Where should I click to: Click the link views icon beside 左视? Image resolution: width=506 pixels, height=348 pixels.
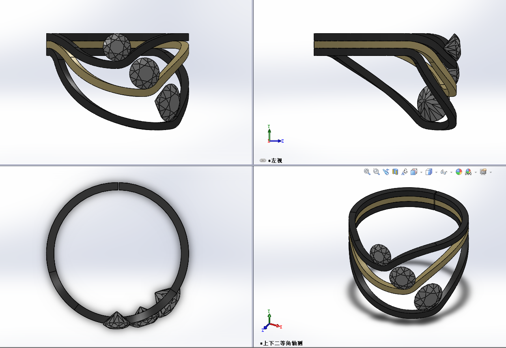263,161
